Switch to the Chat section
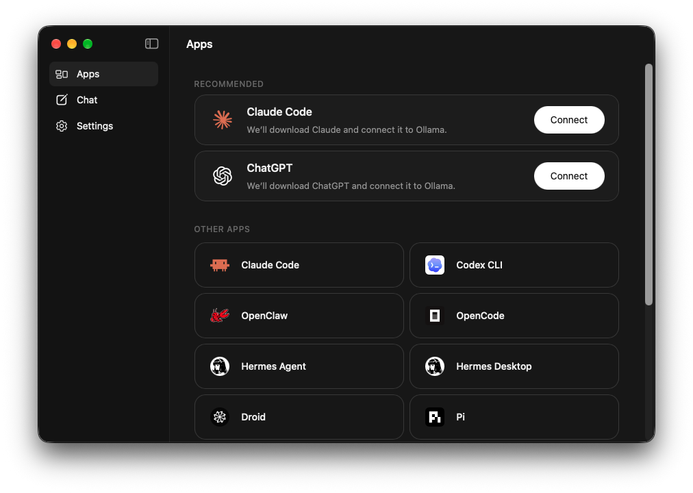Viewport: 693px width, 493px height. [x=104, y=100]
